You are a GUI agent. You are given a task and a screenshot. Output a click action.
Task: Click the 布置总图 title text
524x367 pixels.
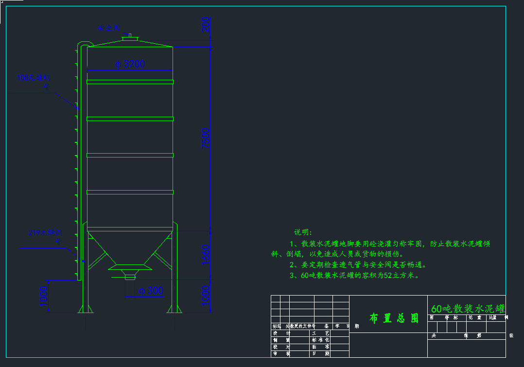[394, 318]
